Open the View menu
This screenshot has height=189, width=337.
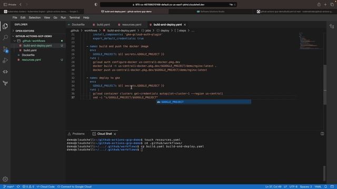click(x=47, y=17)
